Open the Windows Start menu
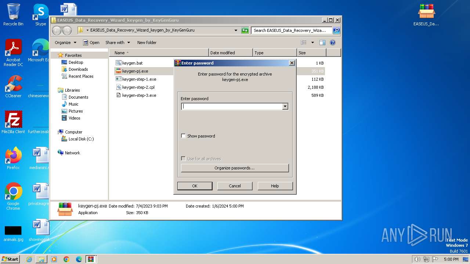The width and height of the screenshot is (470, 264). (10, 259)
